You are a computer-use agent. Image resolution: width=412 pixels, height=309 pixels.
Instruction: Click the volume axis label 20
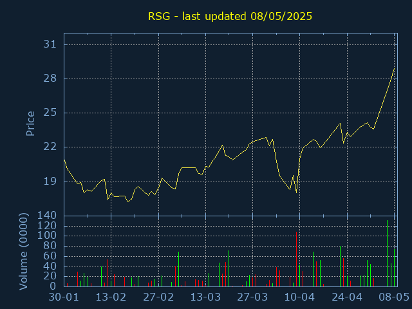pos(50,276)
